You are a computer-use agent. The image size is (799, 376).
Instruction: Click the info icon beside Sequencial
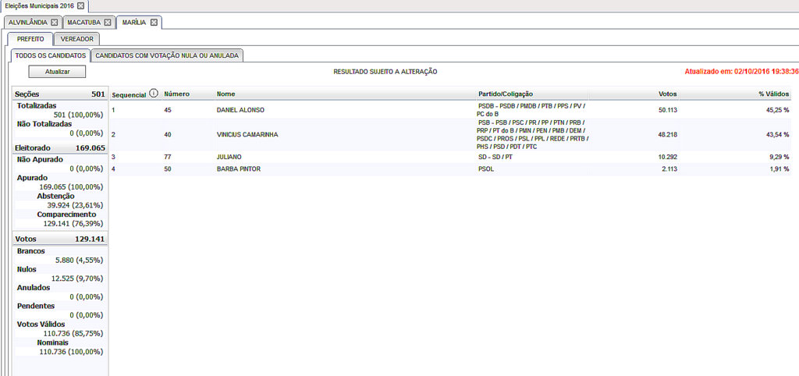[153, 94]
